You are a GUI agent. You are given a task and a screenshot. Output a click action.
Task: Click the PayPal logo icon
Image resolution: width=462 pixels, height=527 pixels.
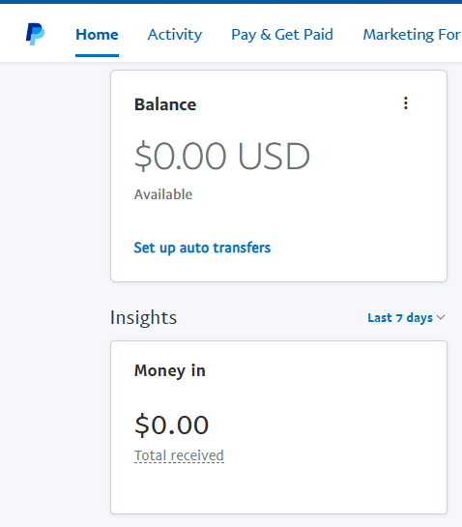[35, 34]
